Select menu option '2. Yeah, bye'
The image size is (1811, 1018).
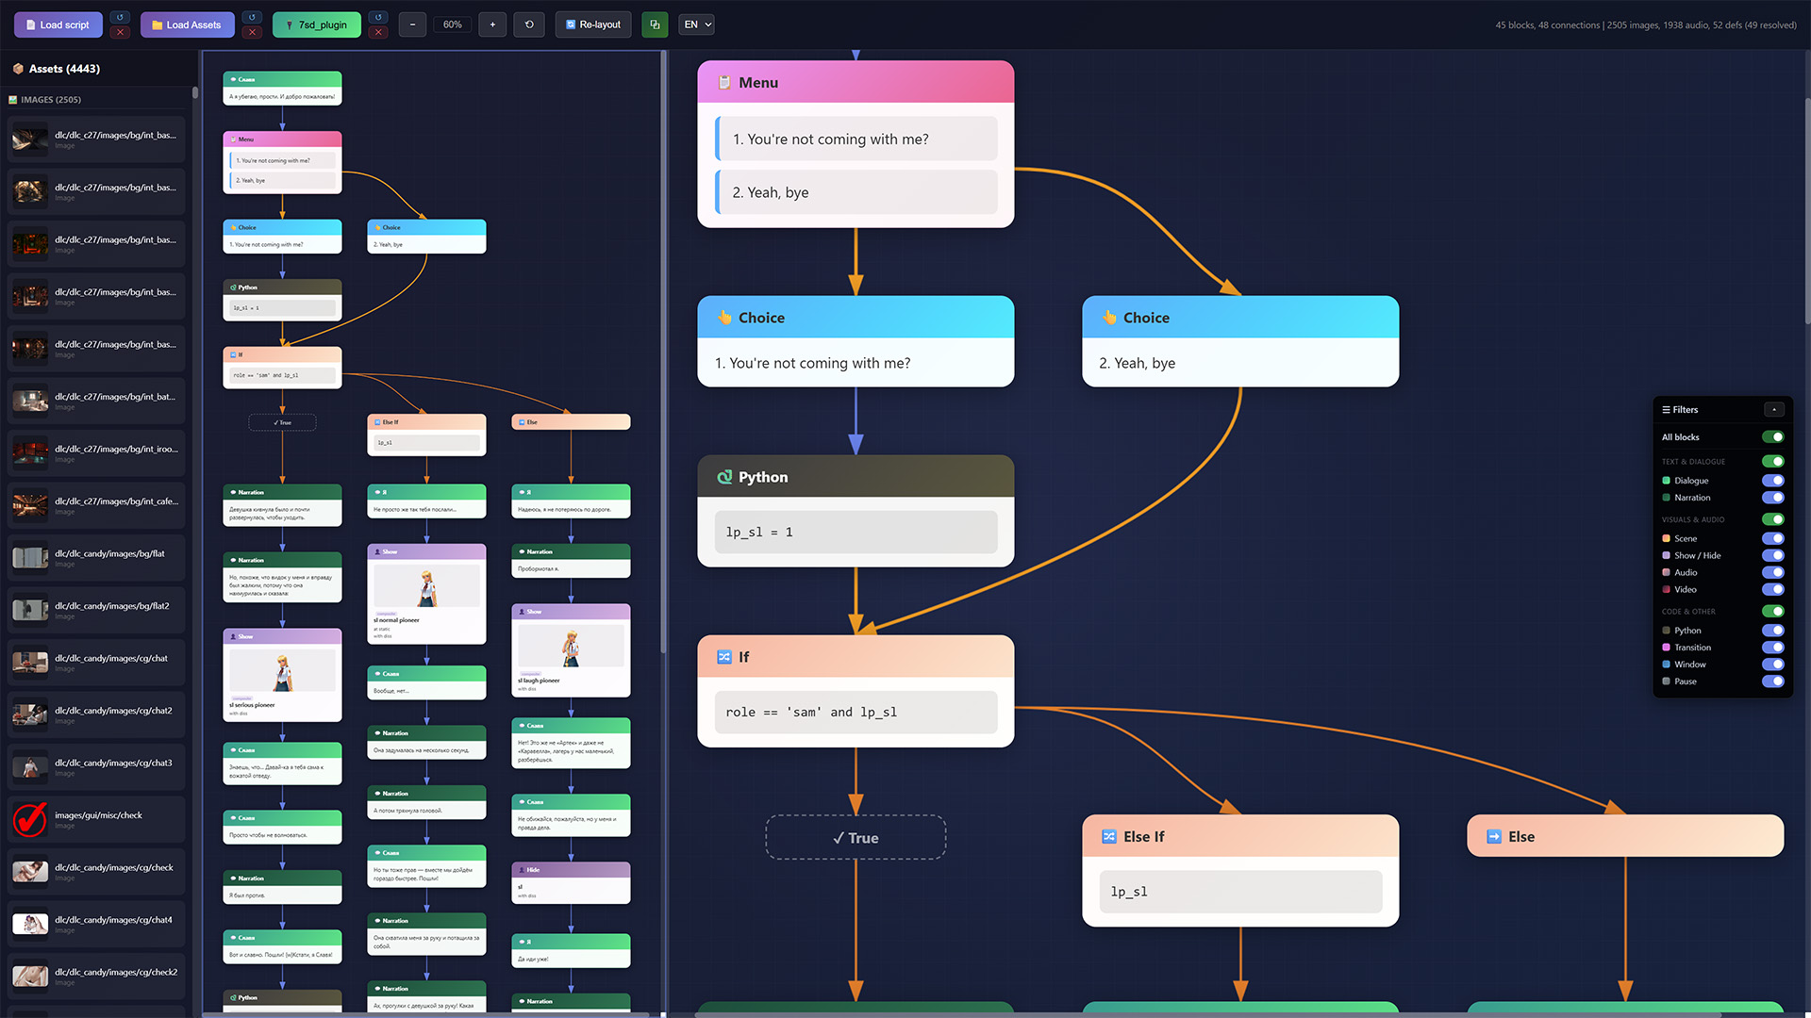pos(856,192)
